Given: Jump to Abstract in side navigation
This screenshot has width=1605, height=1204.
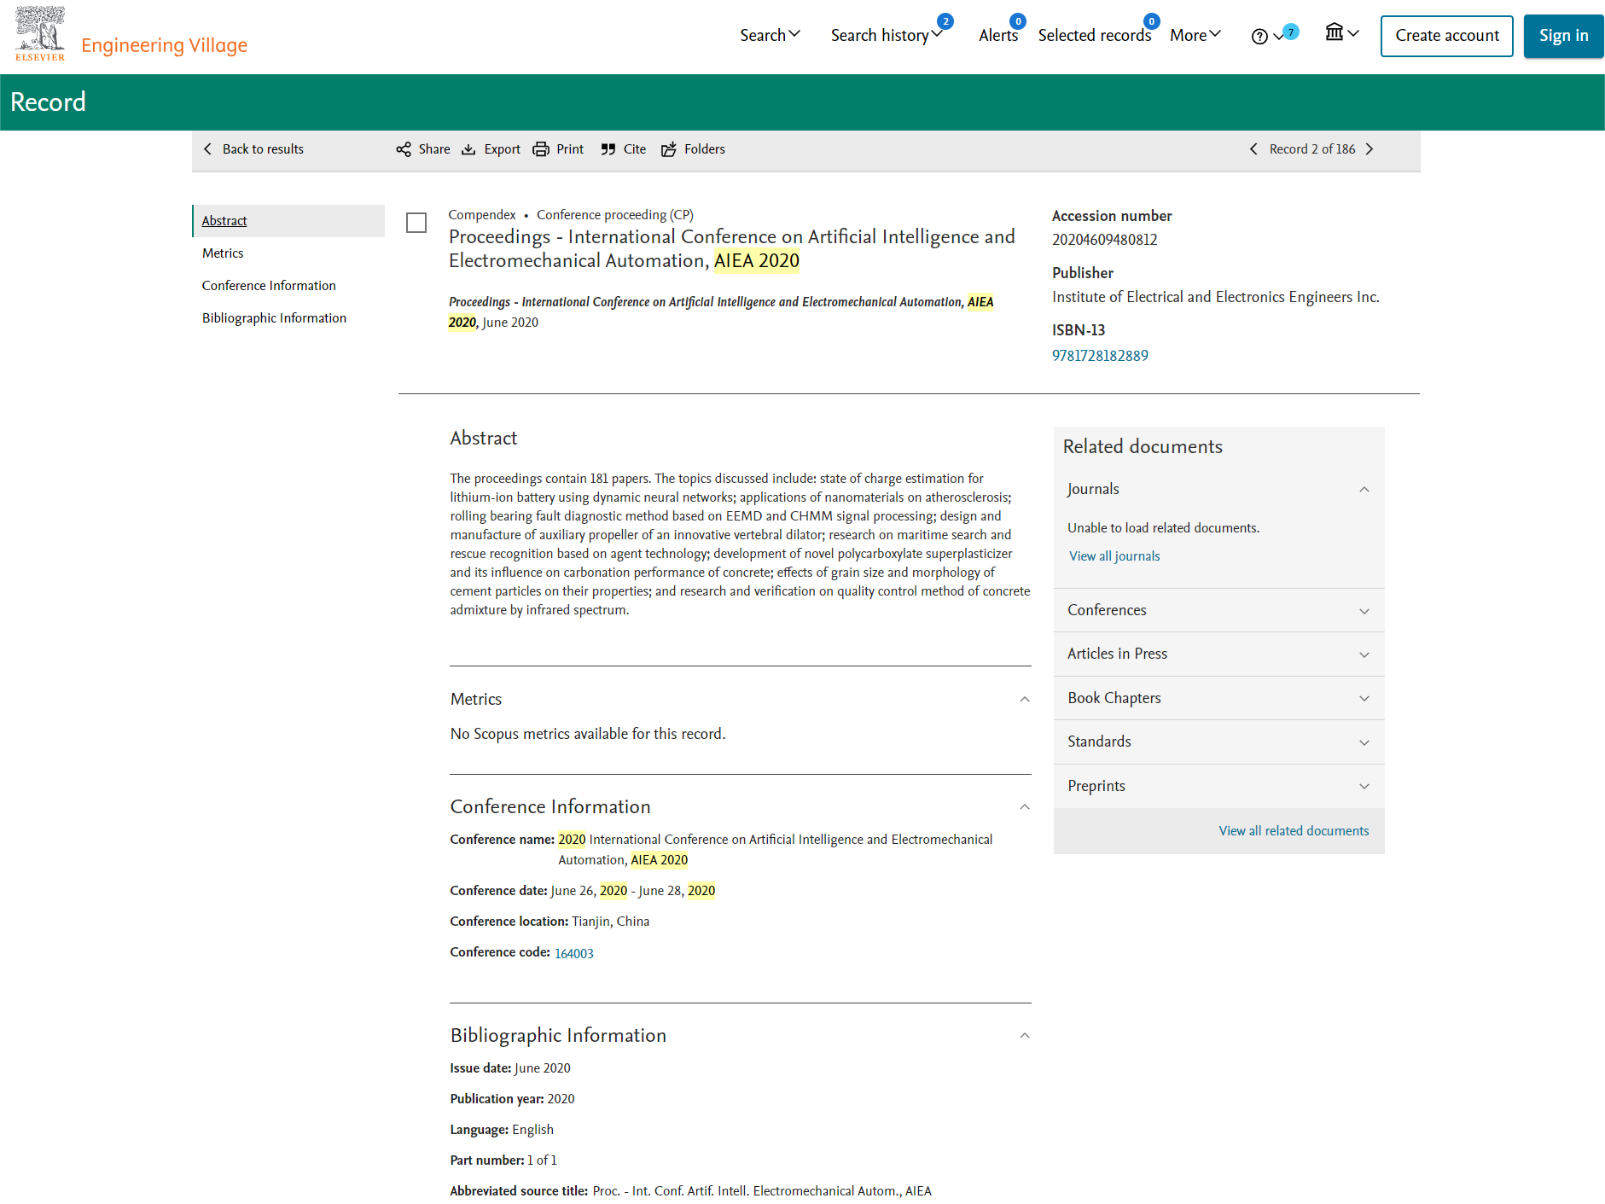Looking at the screenshot, I should point(224,221).
